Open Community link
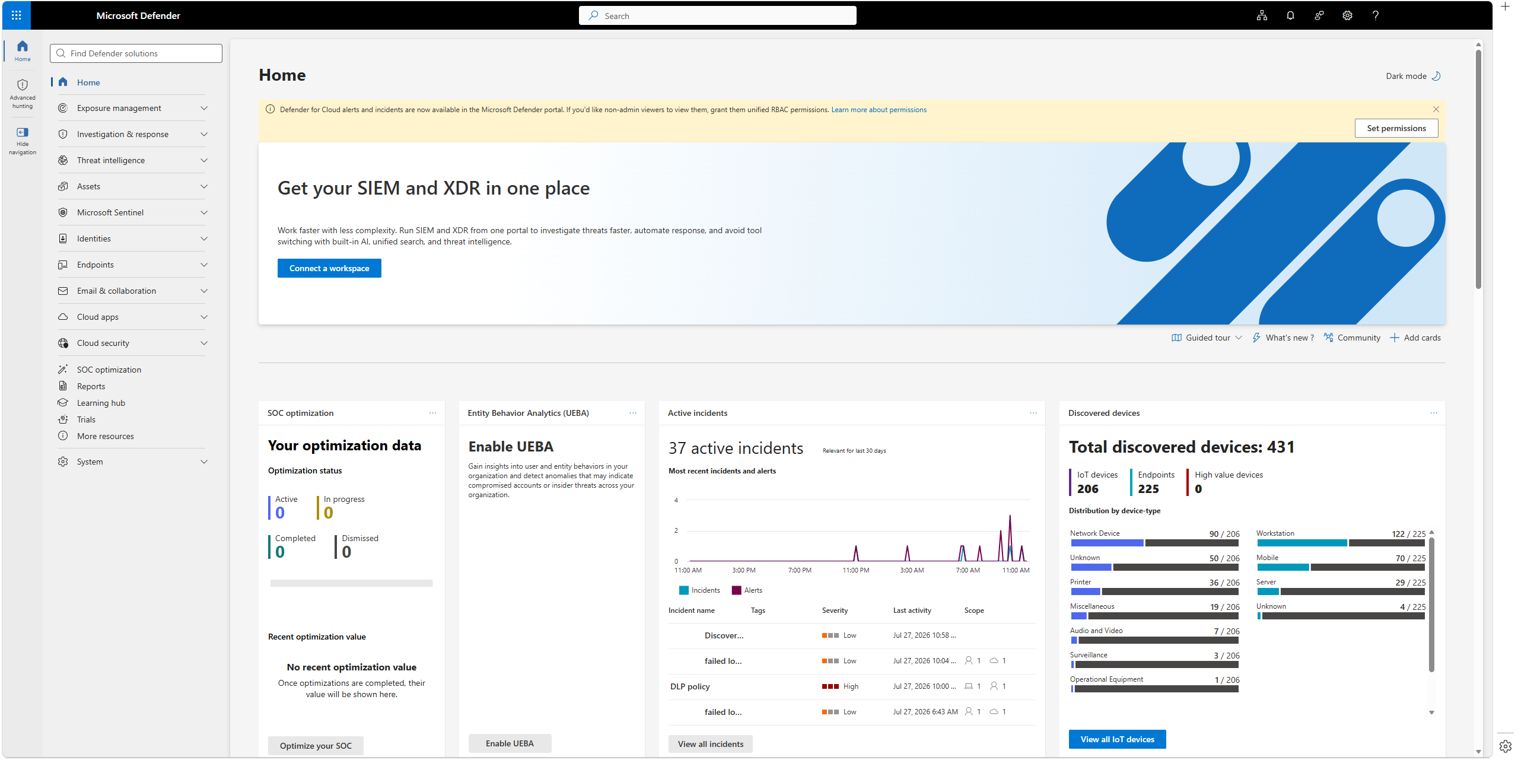The width and height of the screenshot is (1518, 760). [x=1352, y=338]
